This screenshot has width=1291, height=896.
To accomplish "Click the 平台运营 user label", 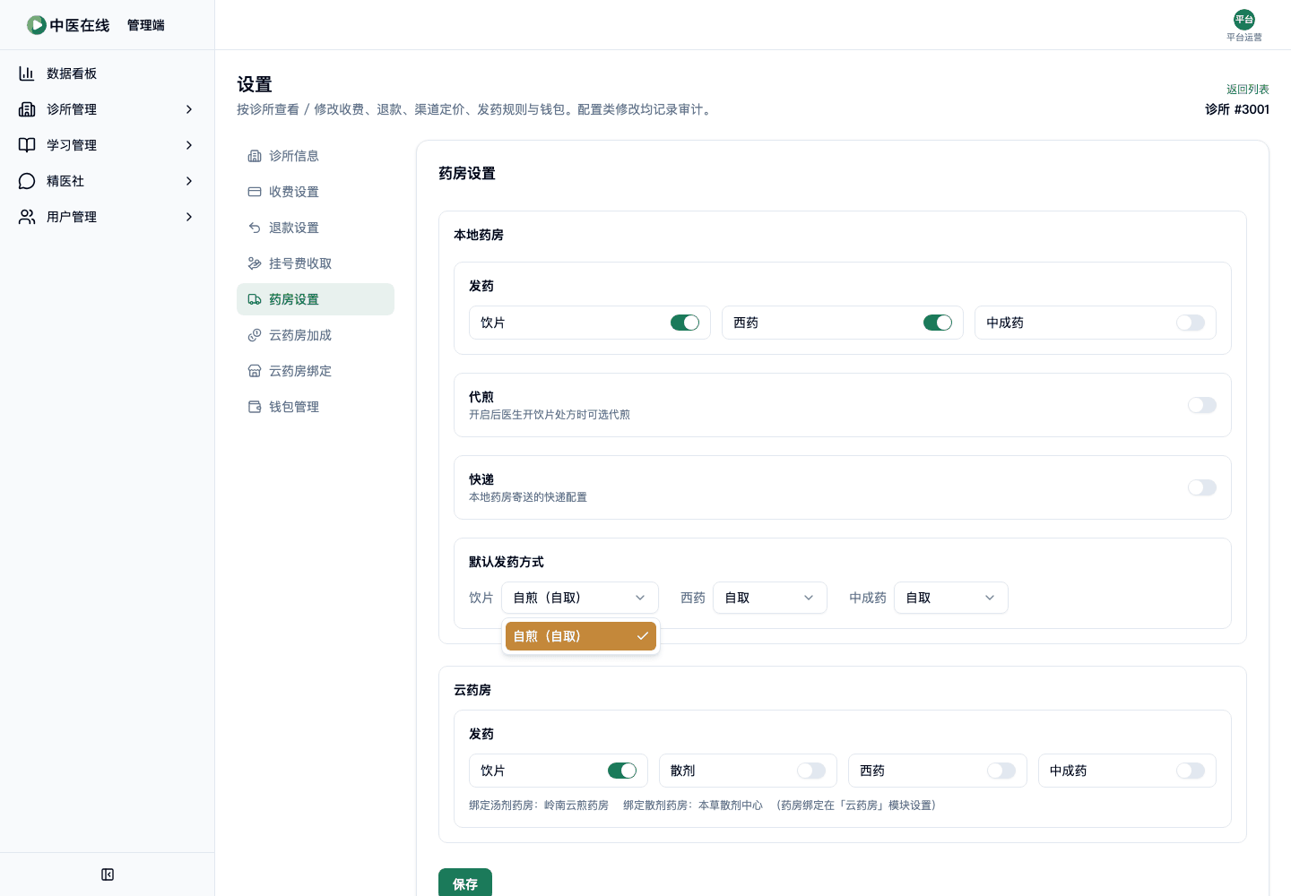I will pos(1244,38).
